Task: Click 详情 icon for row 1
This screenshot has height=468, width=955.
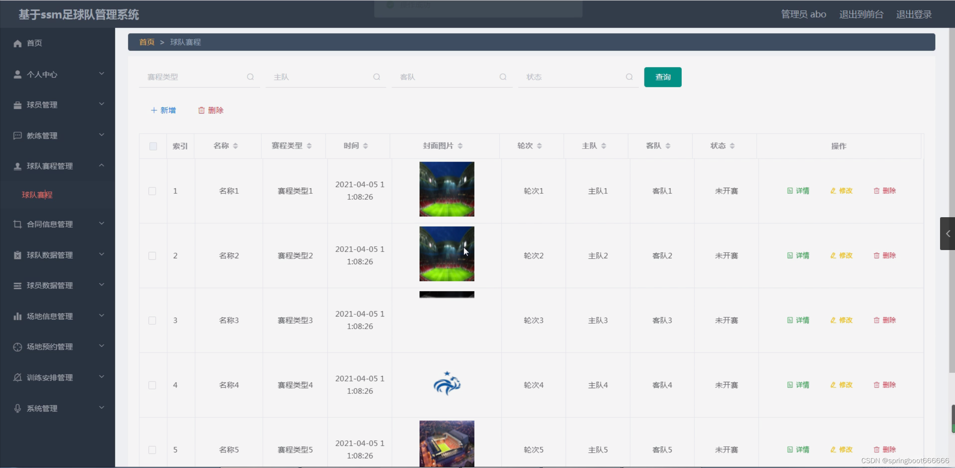Action: point(790,191)
